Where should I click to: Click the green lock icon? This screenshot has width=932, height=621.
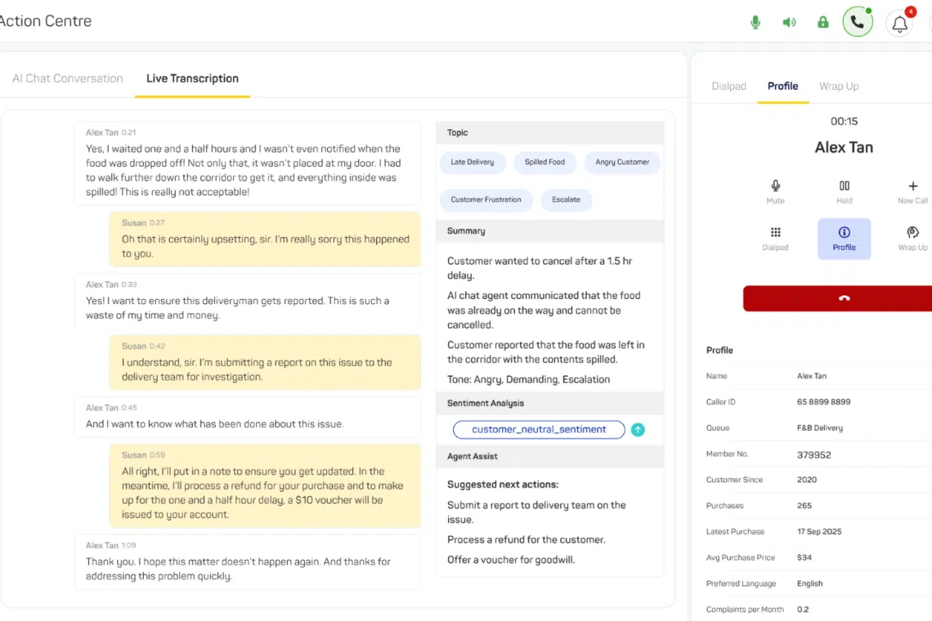(x=823, y=22)
